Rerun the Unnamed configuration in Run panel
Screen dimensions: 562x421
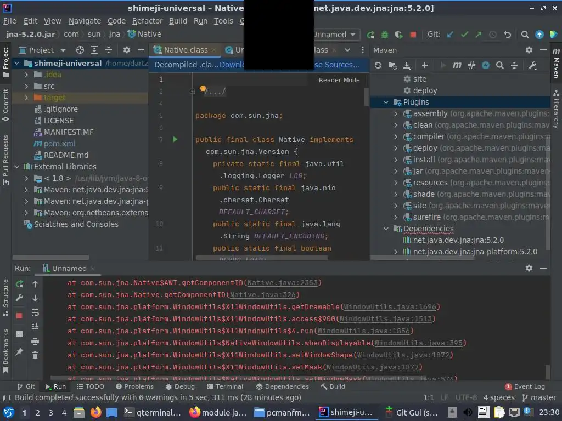click(19, 285)
